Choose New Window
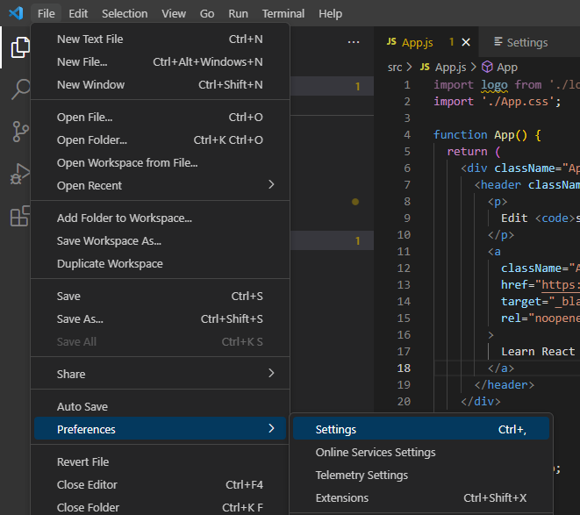Screen dimensions: 580x515 click(160, 85)
